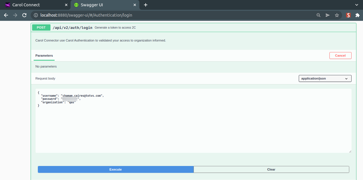Open the application/json content type dropdown
This screenshot has width=363, height=180.
tap(325, 78)
